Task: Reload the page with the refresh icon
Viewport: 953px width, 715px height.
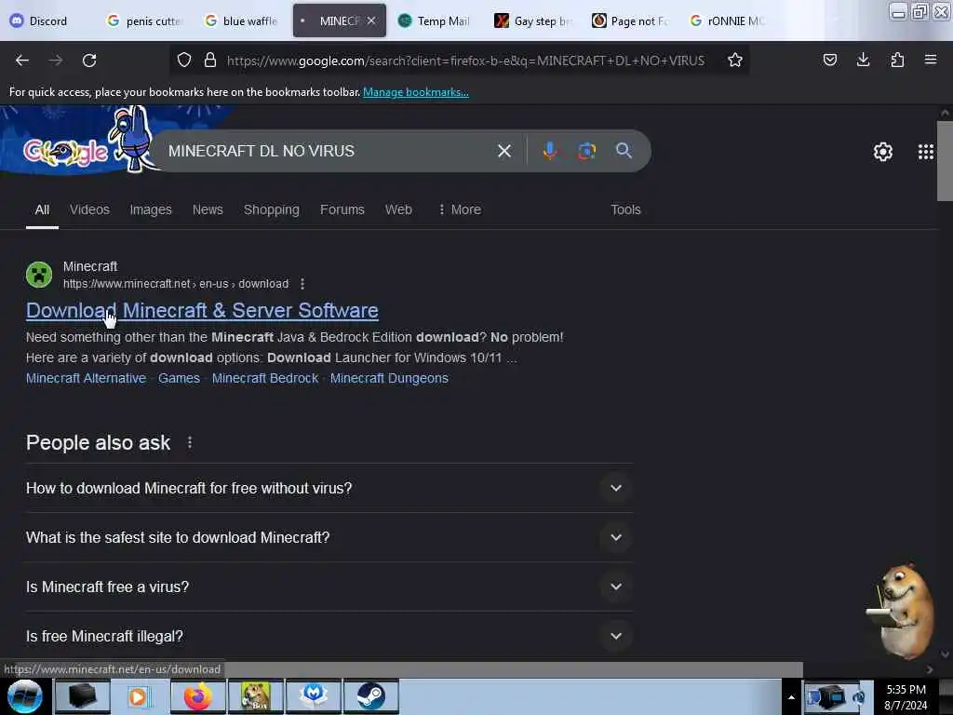Action: tap(89, 61)
